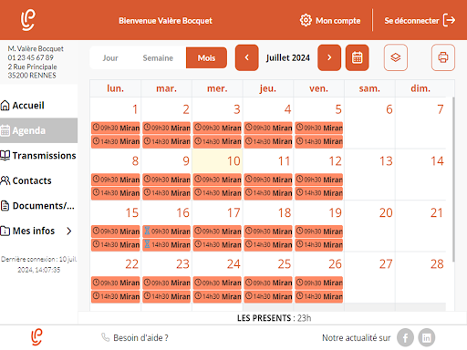Image resolution: width=467 pixels, height=350 pixels.
Task: Expand the Mes infos chevron
Action: pyautogui.click(x=69, y=232)
